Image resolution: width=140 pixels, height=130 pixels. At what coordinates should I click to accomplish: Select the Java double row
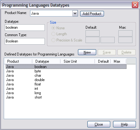click(66, 80)
